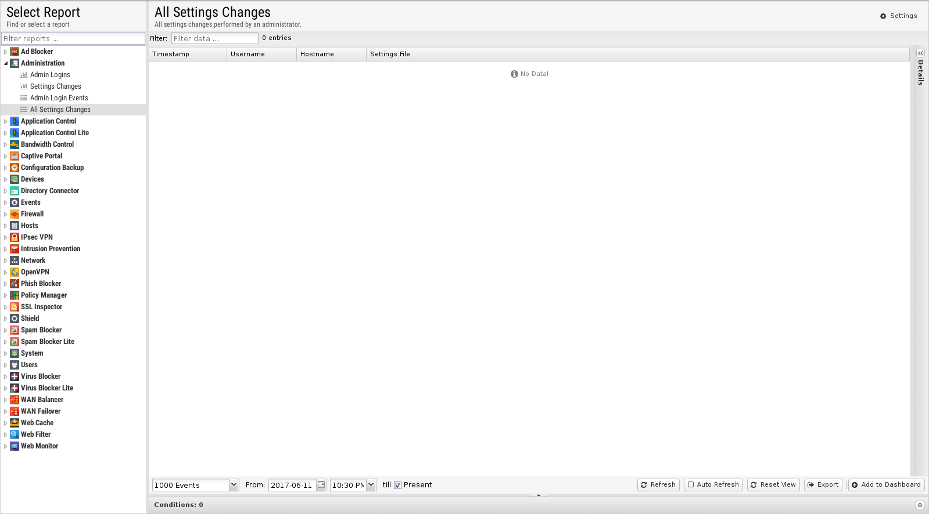Click the Bandwidth Control icon
This screenshot has width=929, height=514.
[x=15, y=144]
